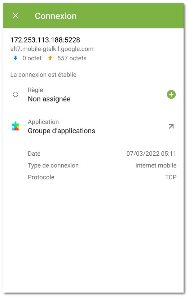Tap the Internet mobile value
189x298 pixels.
coord(156,165)
